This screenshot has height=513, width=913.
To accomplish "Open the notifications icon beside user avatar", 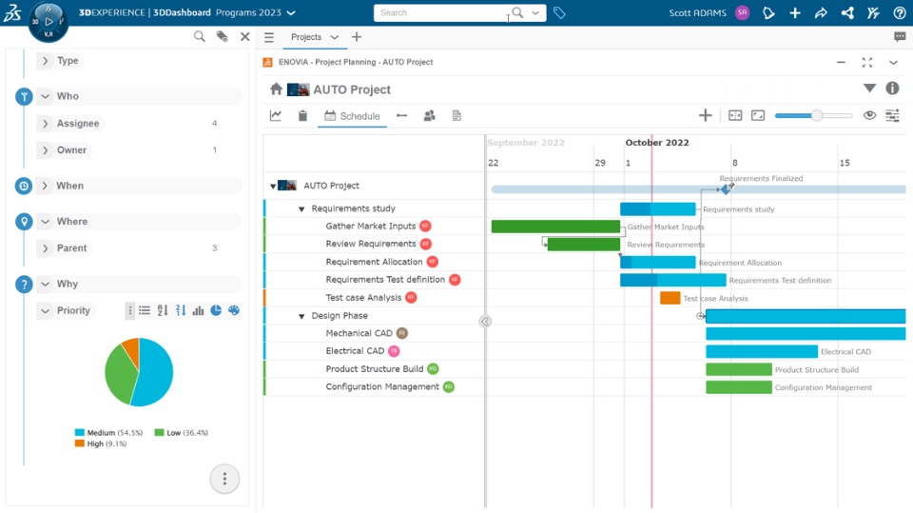I will coord(768,12).
